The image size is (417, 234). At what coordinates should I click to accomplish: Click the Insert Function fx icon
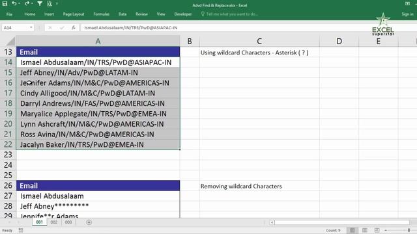pyautogui.click(x=74, y=27)
